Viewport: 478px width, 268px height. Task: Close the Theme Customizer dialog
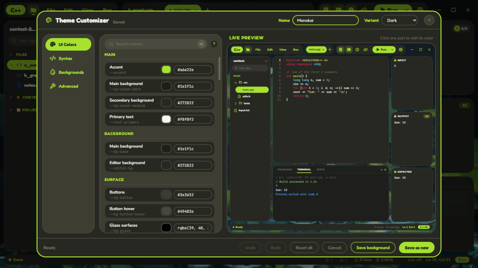coord(429,20)
